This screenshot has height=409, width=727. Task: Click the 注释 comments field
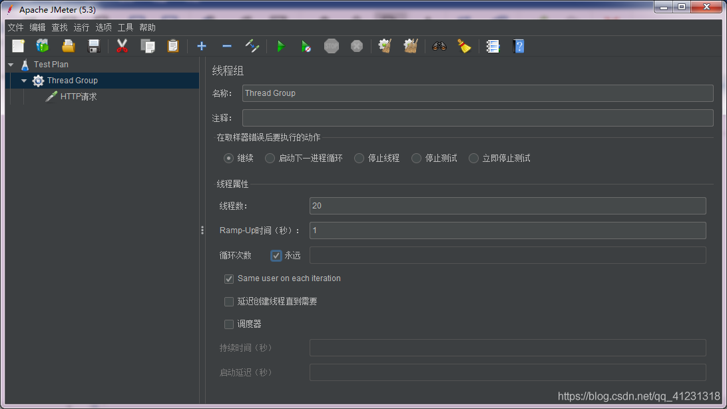tap(477, 118)
